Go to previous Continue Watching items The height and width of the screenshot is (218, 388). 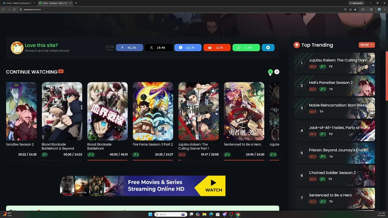pyautogui.click(x=270, y=72)
